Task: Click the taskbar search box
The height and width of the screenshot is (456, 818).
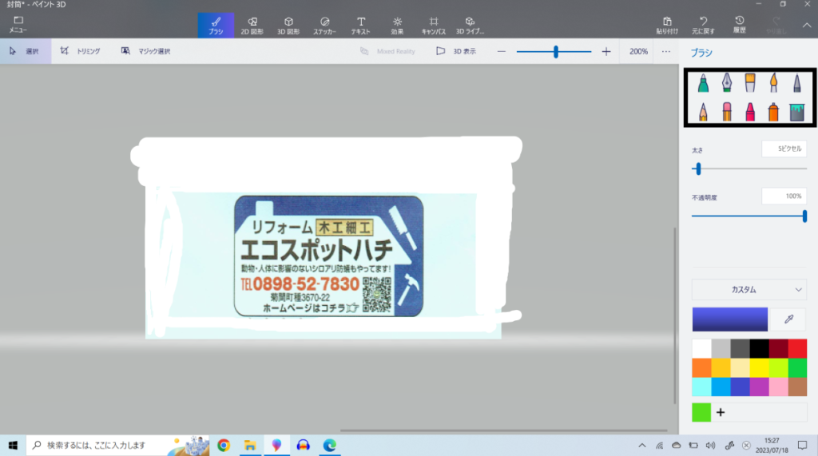Action: [x=117, y=445]
